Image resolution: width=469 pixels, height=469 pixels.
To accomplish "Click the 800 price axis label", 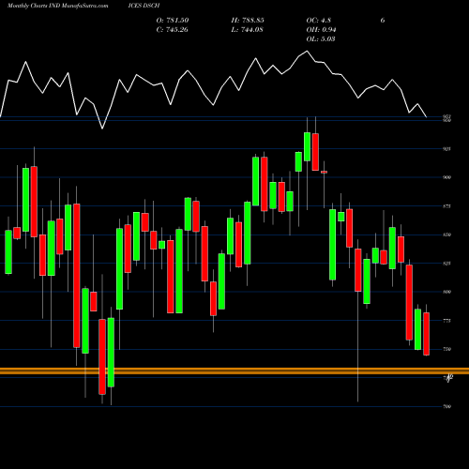I will pos(446,292).
